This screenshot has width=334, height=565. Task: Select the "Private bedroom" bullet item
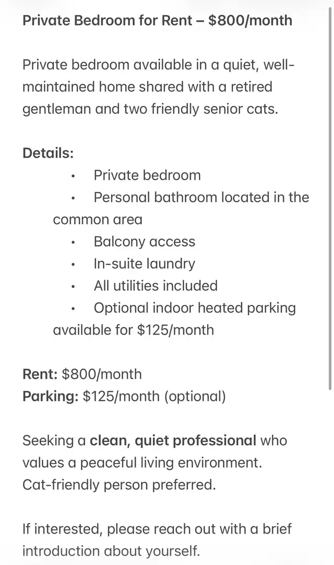[147, 175]
